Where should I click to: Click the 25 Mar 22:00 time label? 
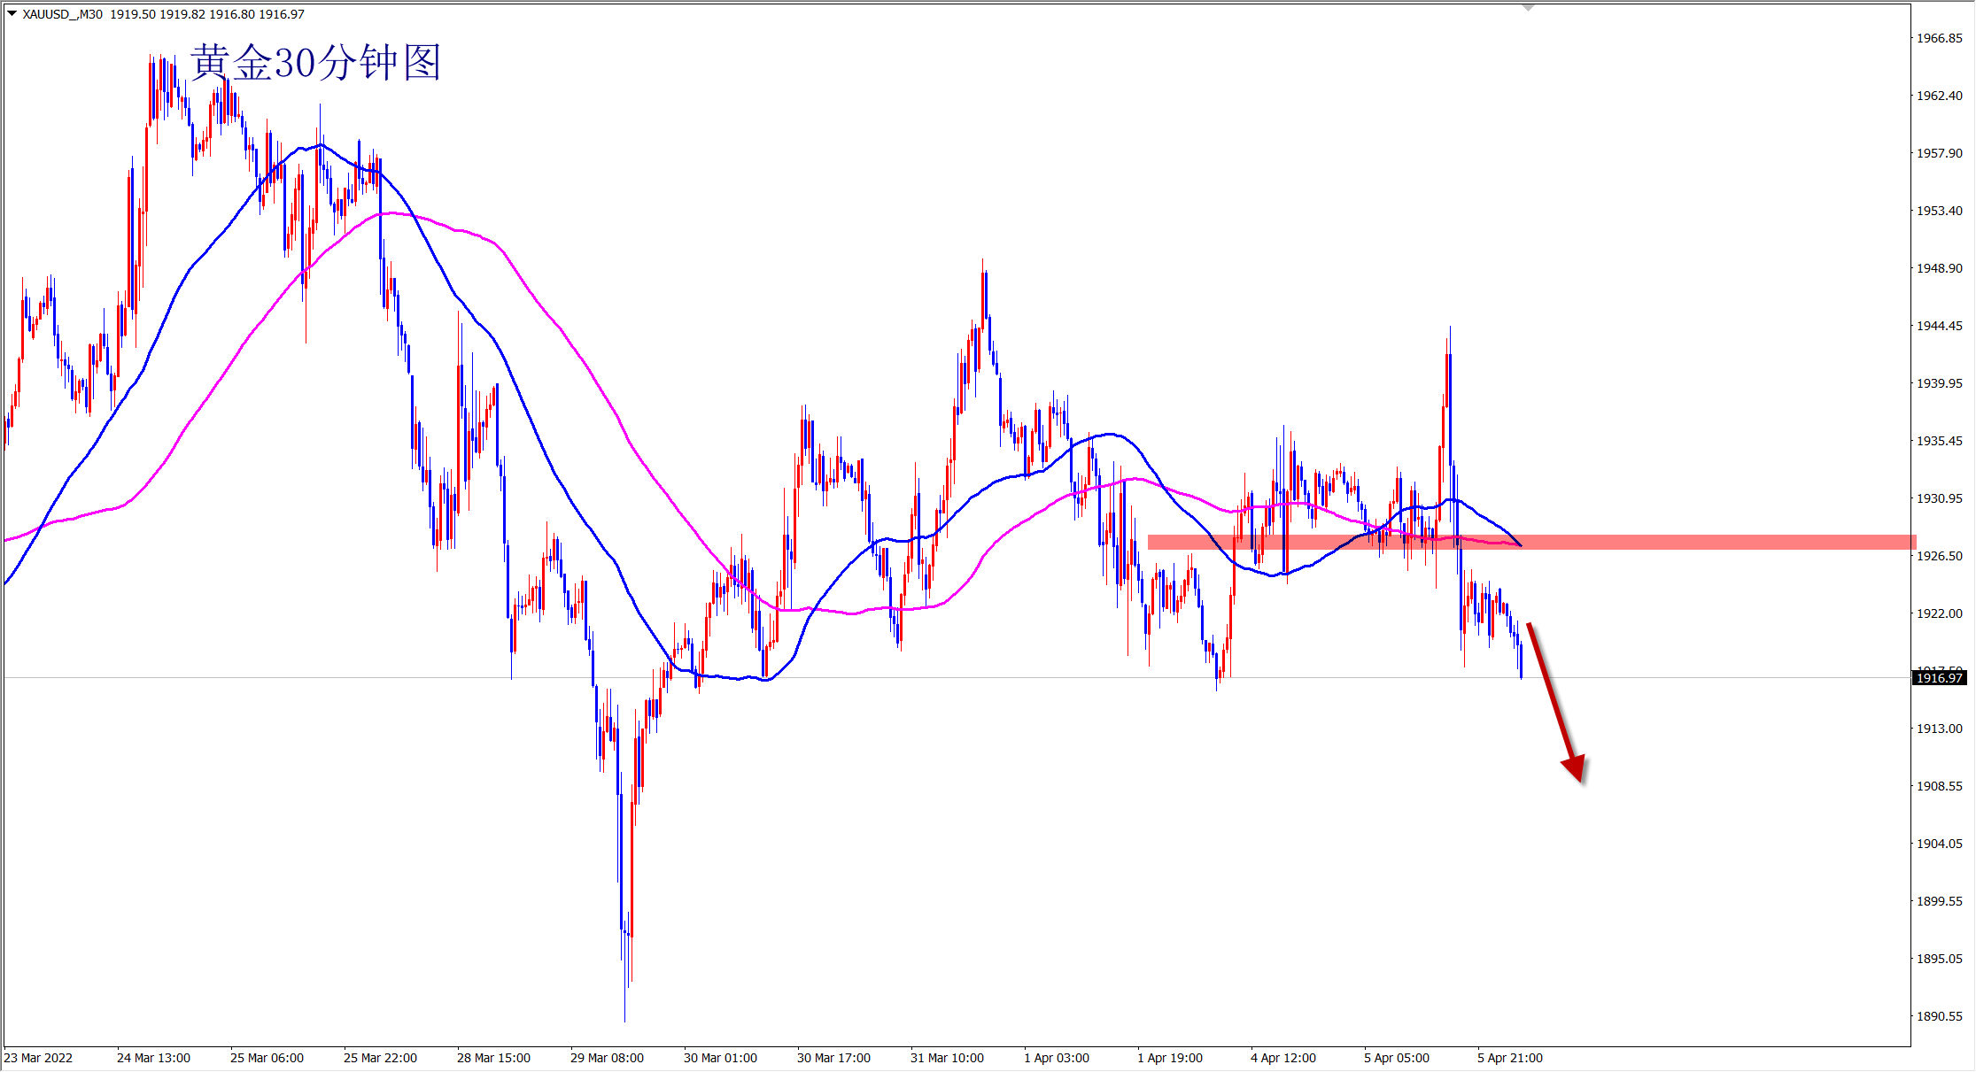coord(380,1058)
